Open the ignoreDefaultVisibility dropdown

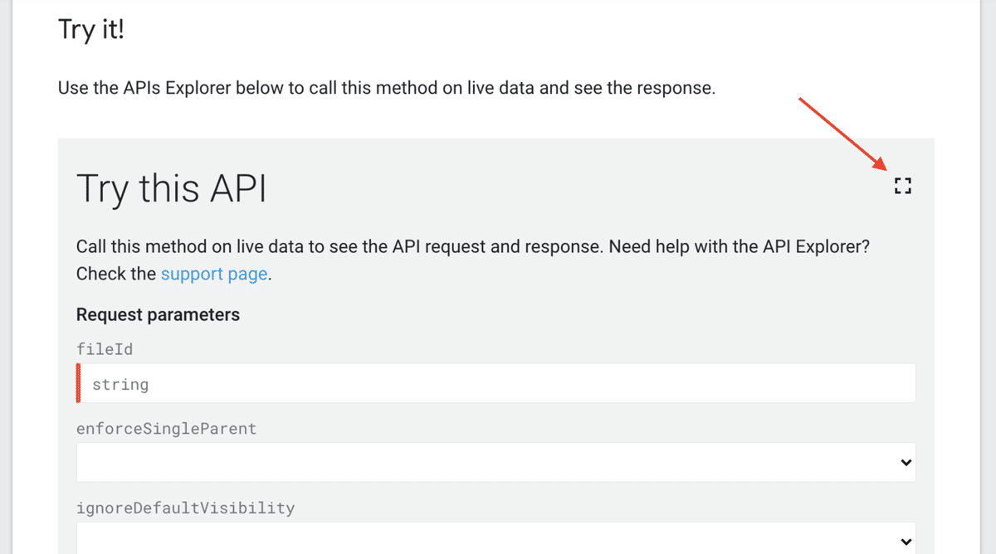(496, 540)
